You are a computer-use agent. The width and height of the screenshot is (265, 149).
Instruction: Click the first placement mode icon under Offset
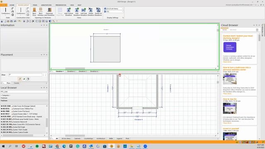point(20,79)
